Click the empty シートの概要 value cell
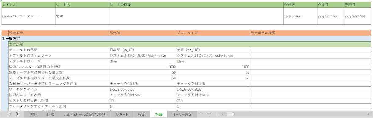This screenshot has width=373, height=118. click(x=196, y=16)
